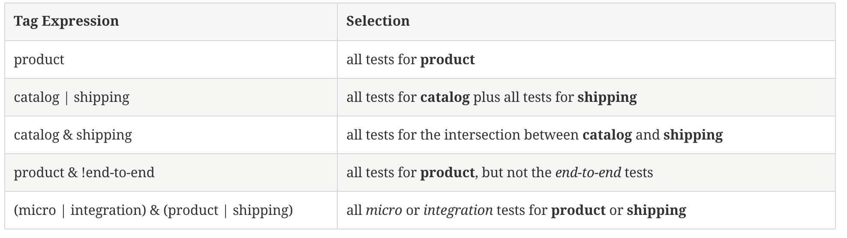This screenshot has height=238, width=847.
Task: Click bold 'catalog' in intersection description
Action: 607,135
